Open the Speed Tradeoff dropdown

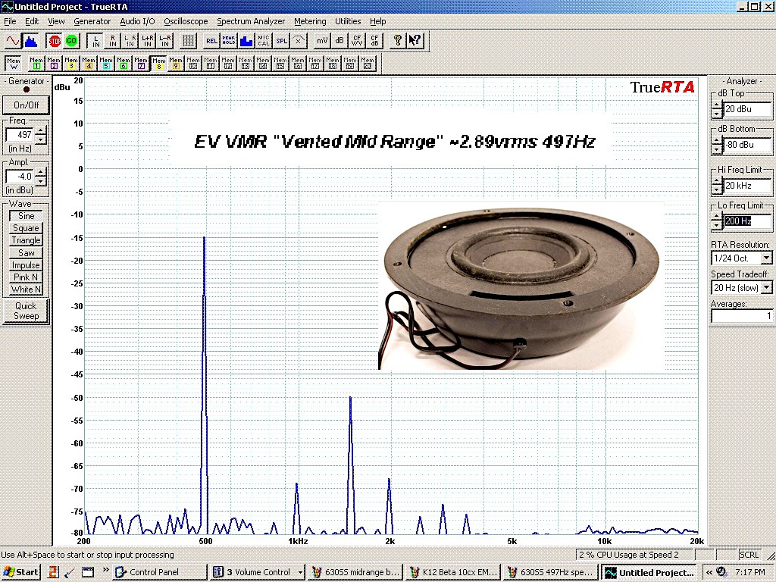766,287
